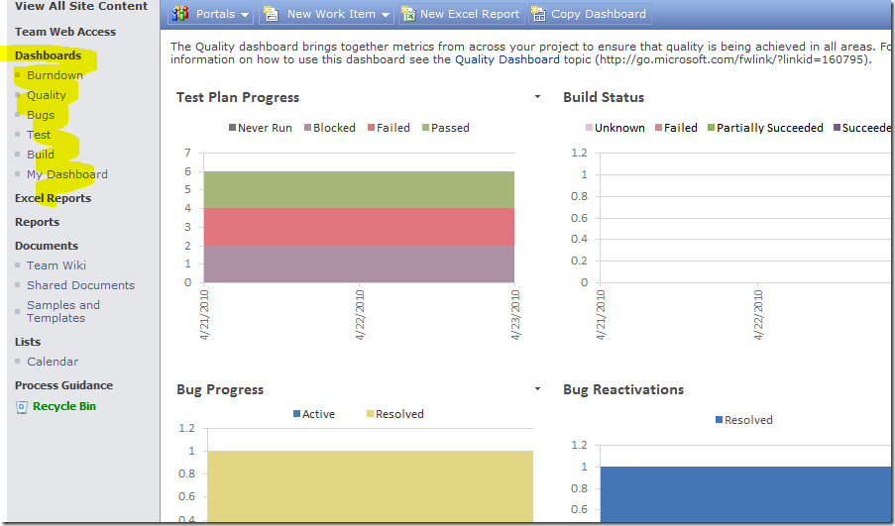This screenshot has height=526, width=895.
Task: Click the New Excel Report button label
Action: [x=470, y=14]
